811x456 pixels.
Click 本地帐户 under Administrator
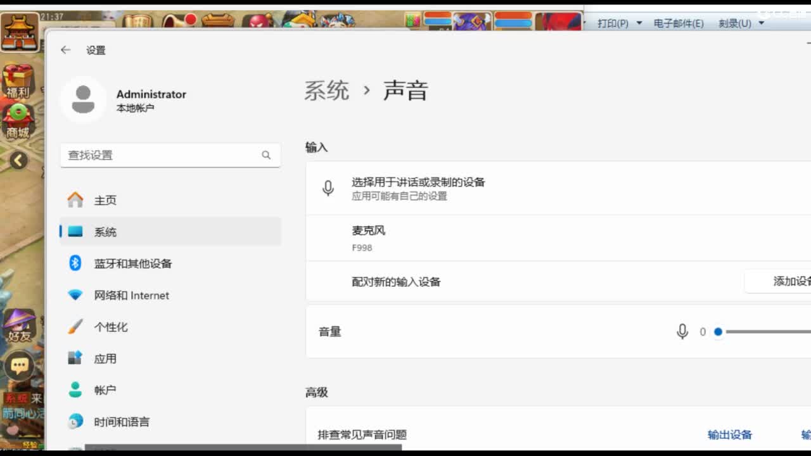pyautogui.click(x=135, y=108)
